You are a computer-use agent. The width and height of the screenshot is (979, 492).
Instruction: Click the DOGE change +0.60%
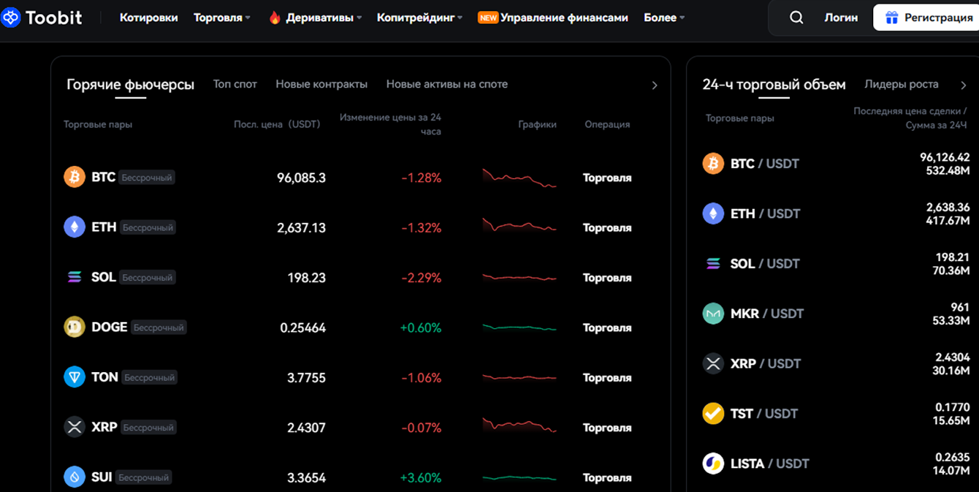tap(420, 328)
